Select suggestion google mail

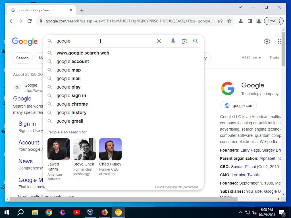[x=123, y=79]
